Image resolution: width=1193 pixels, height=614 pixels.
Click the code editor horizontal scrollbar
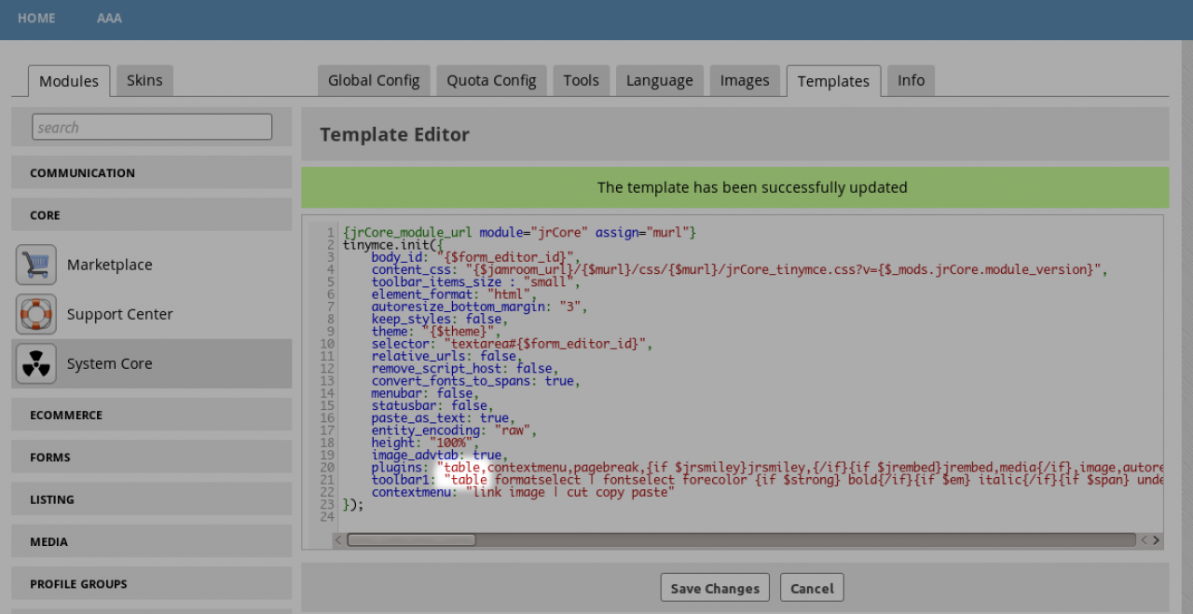[411, 539]
